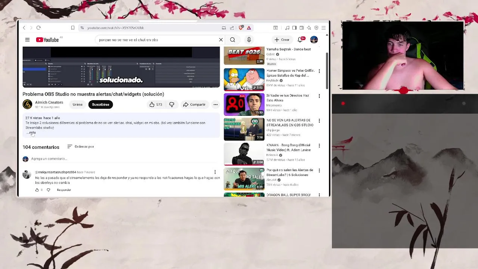Dislike the enriquesantacruzlopez854 comment
Screen dimensions: 478x269
(48, 190)
